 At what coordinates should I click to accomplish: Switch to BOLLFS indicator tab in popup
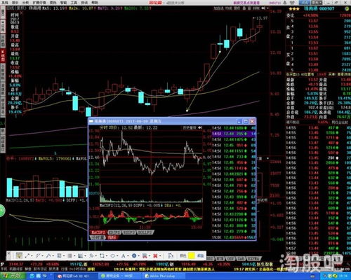[145, 232]
